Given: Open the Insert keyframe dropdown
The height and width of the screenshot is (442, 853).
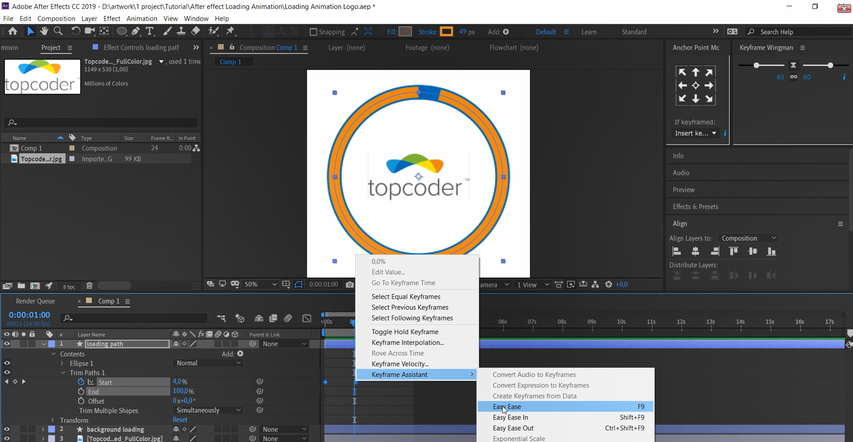Looking at the screenshot, I should (695, 133).
